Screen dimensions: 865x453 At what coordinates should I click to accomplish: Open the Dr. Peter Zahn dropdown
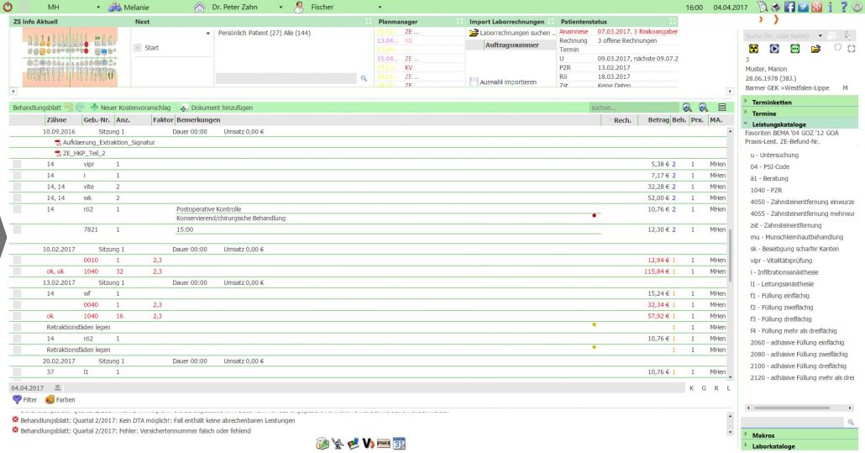280,7
